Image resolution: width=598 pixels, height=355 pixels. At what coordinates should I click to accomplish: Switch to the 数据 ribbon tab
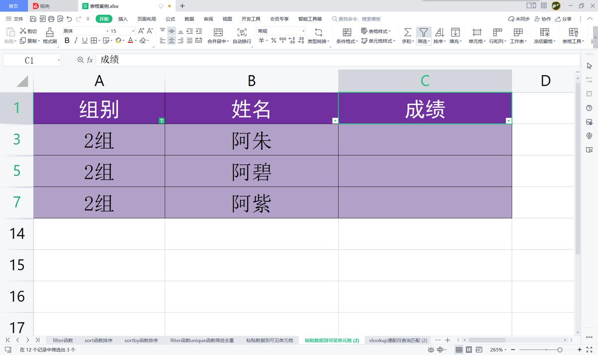pyautogui.click(x=188, y=18)
